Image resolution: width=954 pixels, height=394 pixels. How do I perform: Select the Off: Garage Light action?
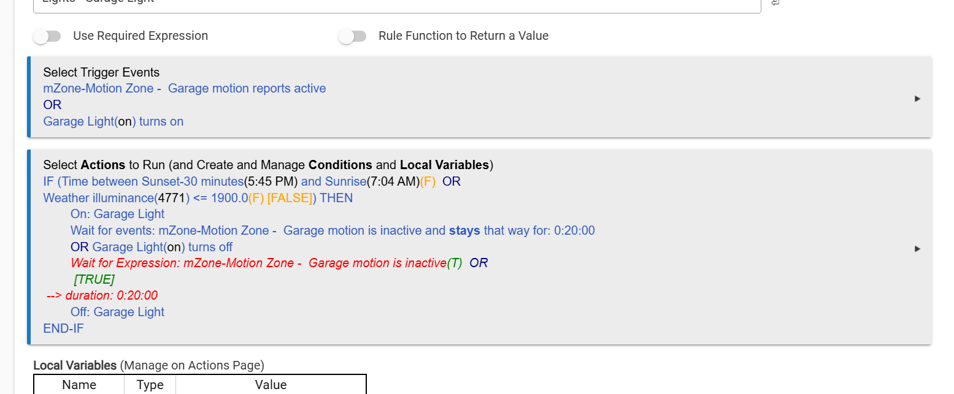coord(117,312)
